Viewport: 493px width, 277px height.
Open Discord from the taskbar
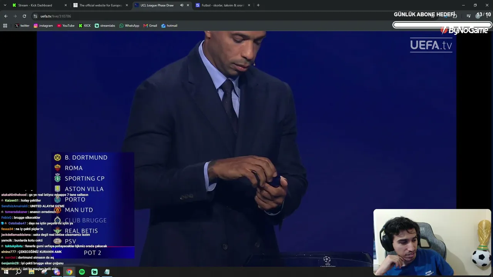click(57, 272)
